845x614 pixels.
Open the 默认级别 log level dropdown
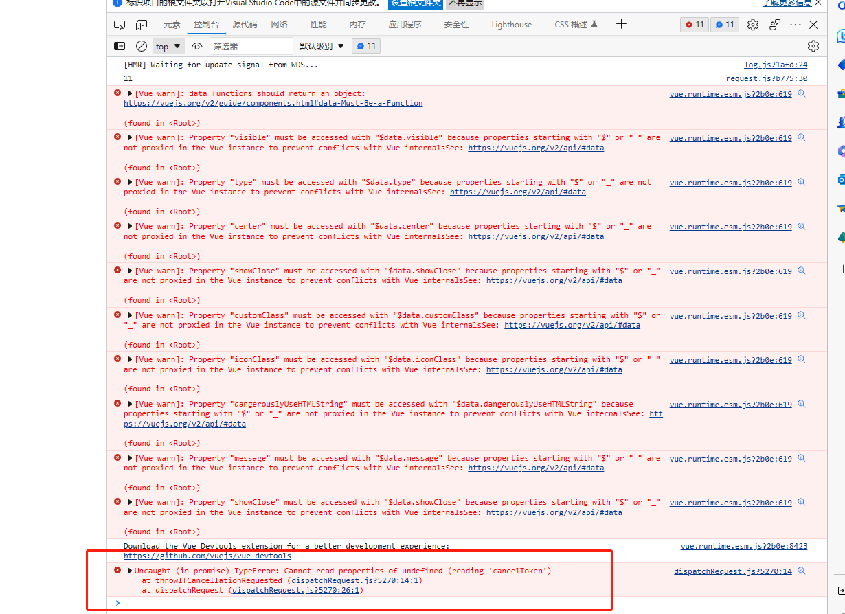(321, 45)
